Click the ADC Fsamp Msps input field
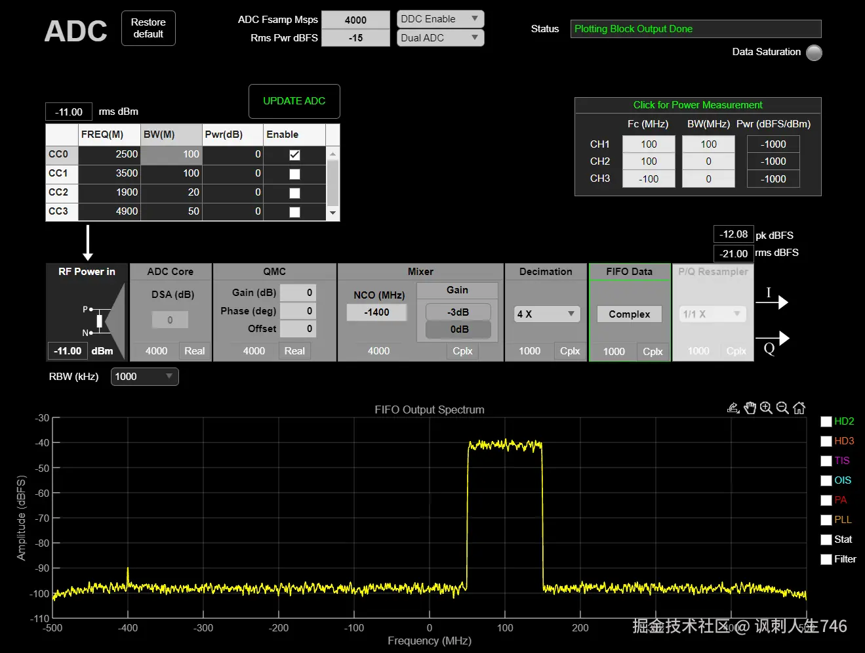 (355, 20)
